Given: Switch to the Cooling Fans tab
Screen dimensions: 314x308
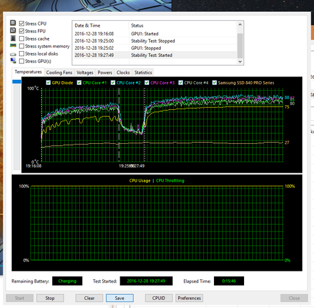Looking at the screenshot, I should point(59,73).
